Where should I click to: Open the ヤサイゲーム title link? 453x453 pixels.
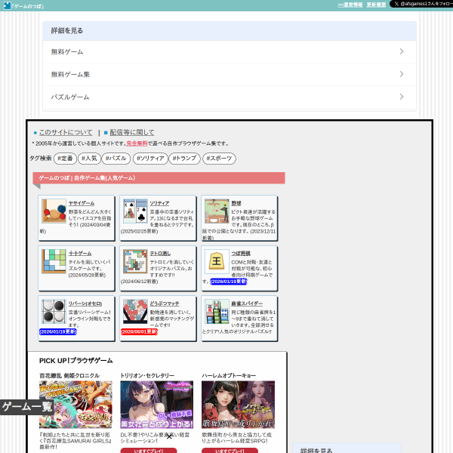(x=82, y=203)
